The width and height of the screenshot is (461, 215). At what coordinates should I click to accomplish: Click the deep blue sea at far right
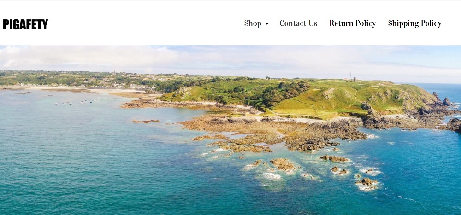click(x=426, y=164)
